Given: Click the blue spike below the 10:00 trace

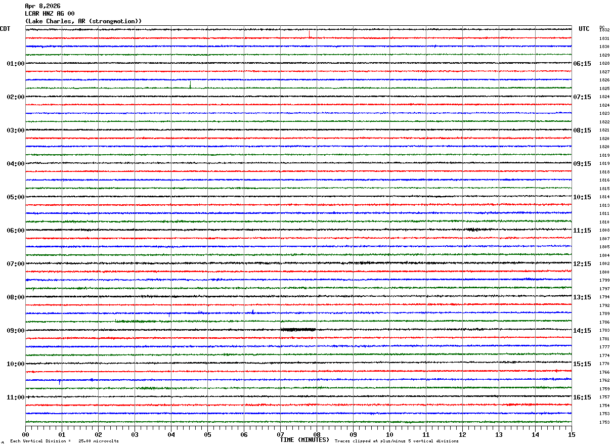Looking at the screenshot, I should coord(60,382).
